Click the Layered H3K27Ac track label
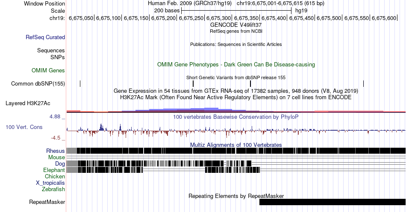The width and height of the screenshot is (406, 212). (28, 103)
